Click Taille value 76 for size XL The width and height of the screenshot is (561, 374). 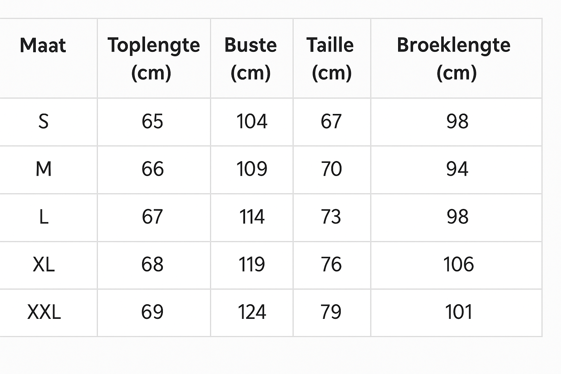point(331,264)
